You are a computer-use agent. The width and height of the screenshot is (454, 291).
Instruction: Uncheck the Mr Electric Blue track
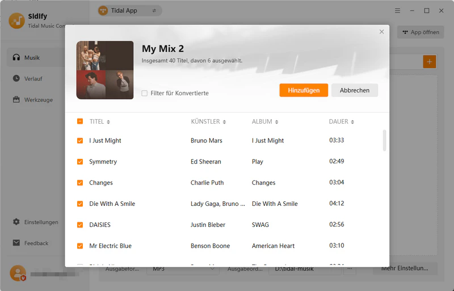click(x=80, y=246)
